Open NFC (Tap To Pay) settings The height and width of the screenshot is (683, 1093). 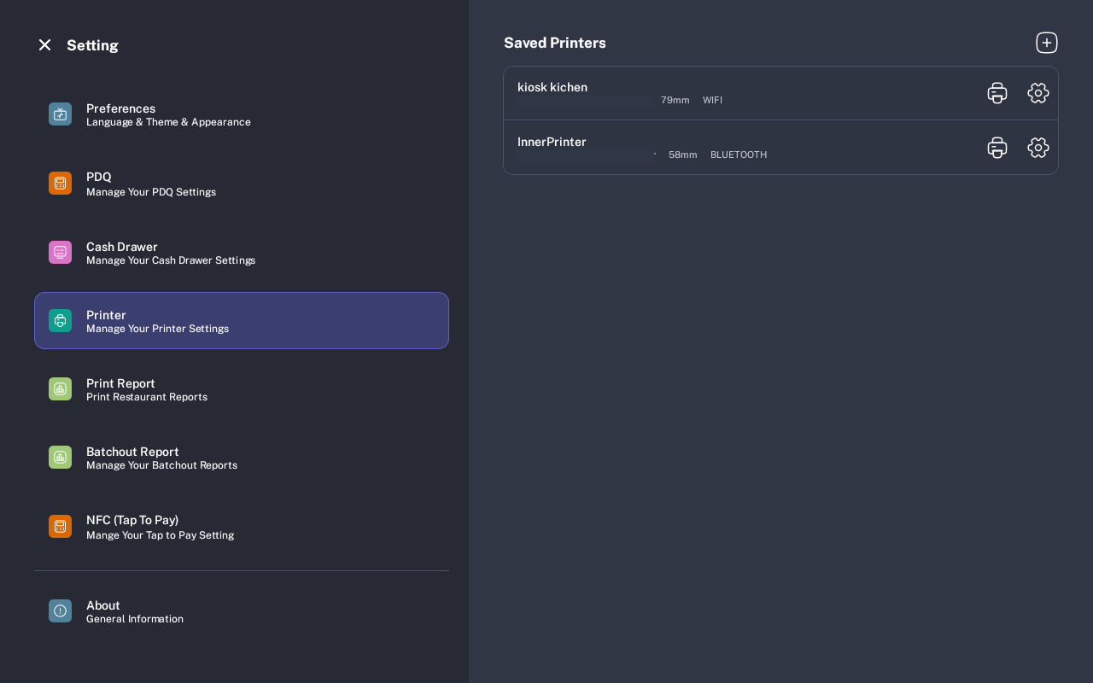tap(242, 527)
